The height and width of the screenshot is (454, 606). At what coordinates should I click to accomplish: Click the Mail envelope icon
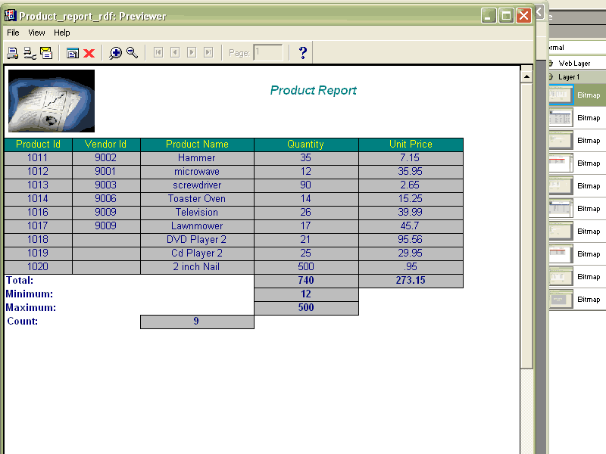46,53
